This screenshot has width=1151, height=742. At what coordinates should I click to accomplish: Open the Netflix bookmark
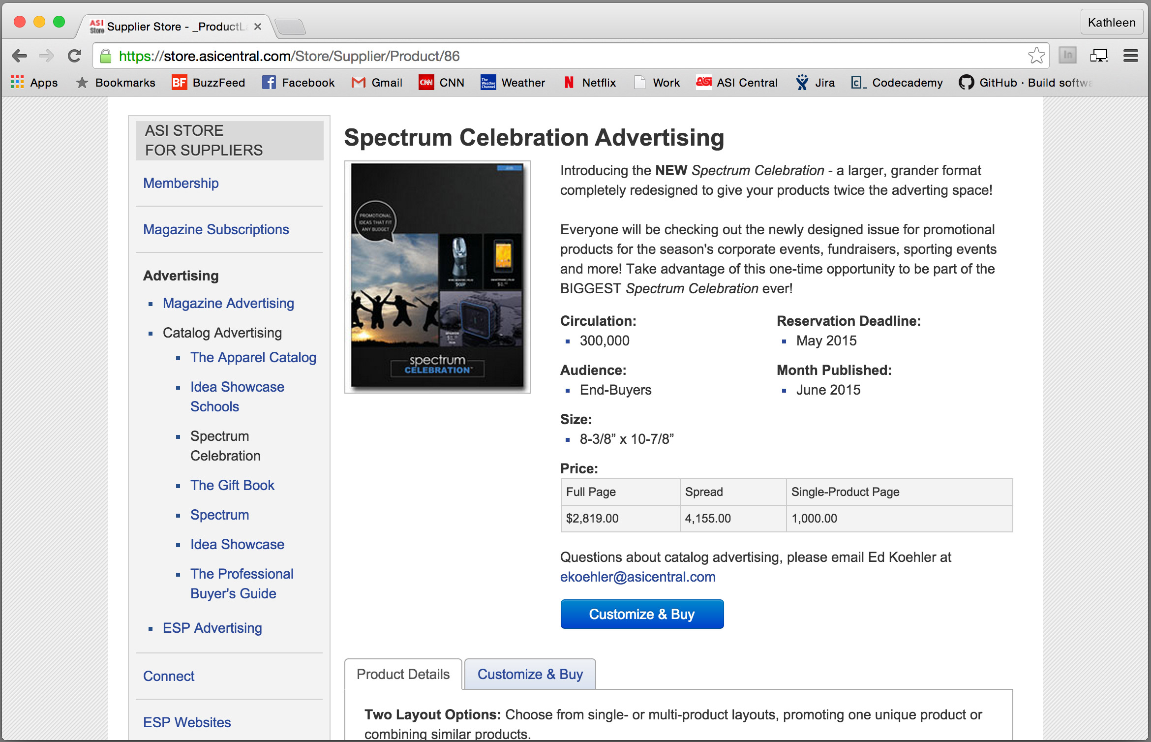[x=590, y=82]
